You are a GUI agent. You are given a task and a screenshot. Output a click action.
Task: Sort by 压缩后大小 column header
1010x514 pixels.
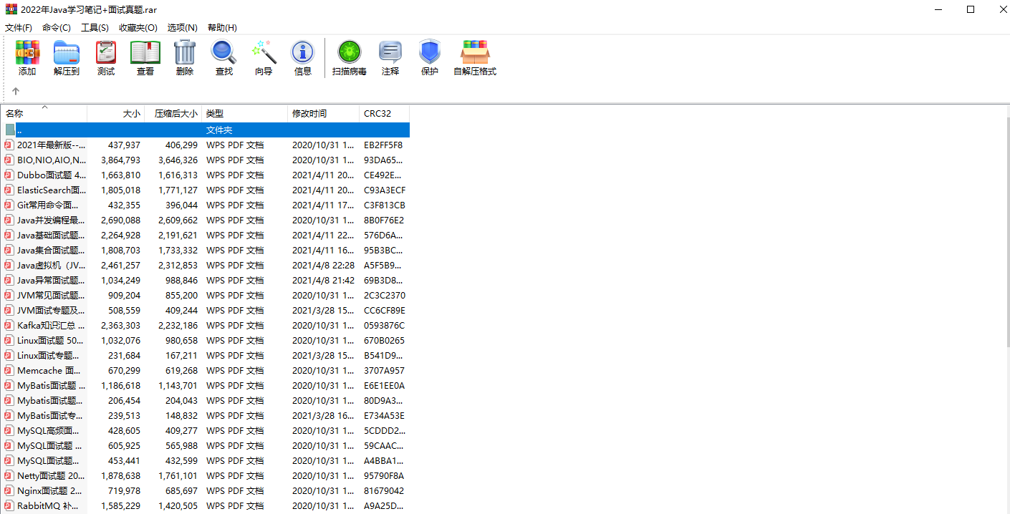[x=173, y=113]
